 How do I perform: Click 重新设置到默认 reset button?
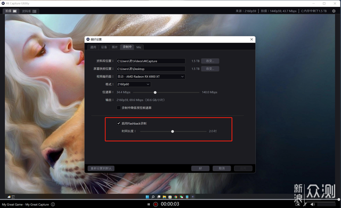point(101,169)
